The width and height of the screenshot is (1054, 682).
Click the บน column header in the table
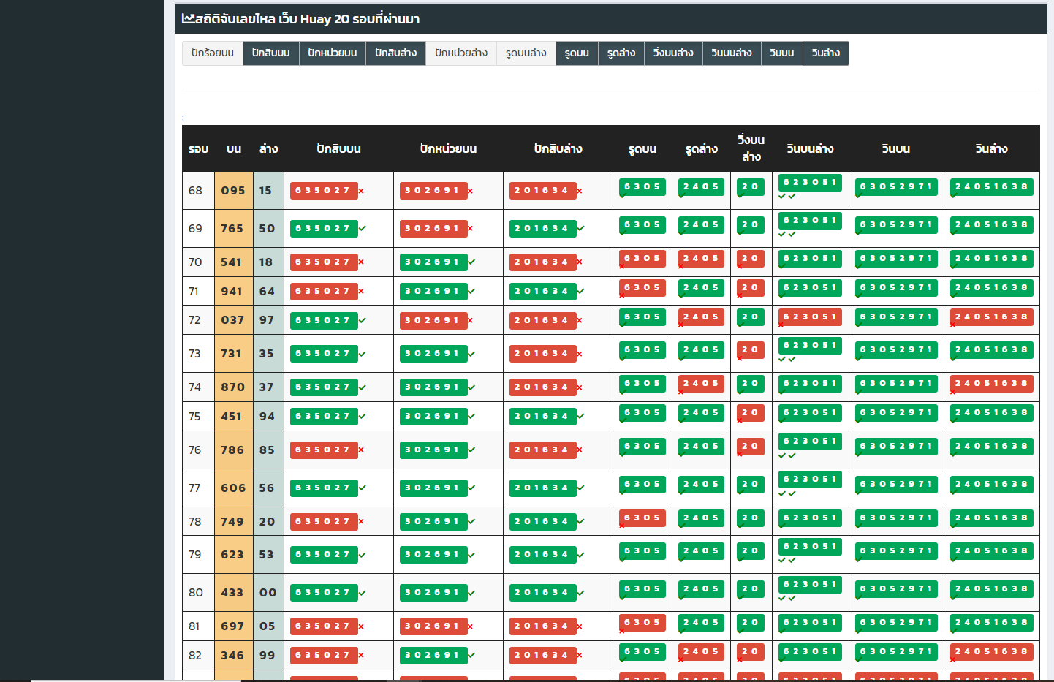click(234, 148)
